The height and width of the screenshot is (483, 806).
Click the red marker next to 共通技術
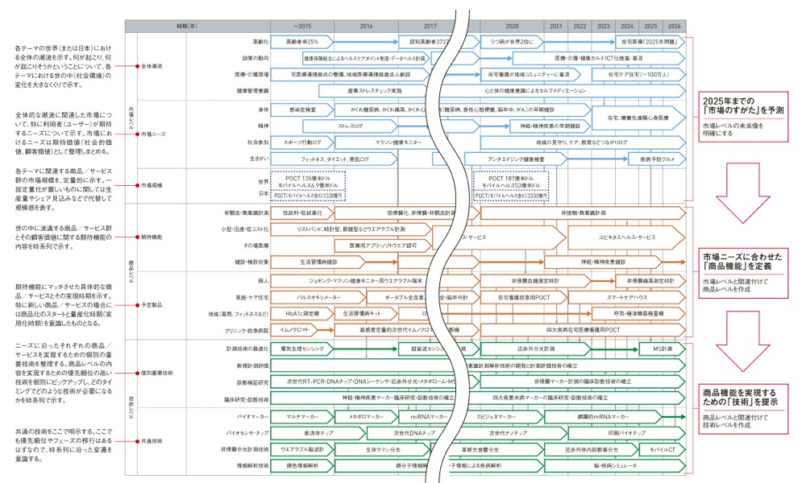(138, 441)
